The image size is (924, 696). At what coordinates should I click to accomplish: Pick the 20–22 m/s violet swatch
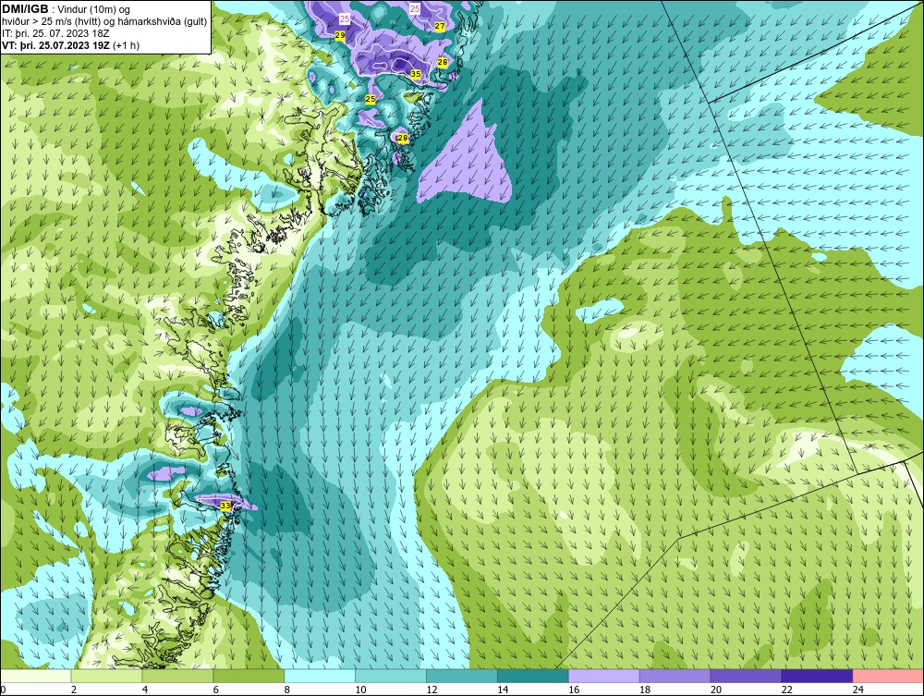click(746, 676)
